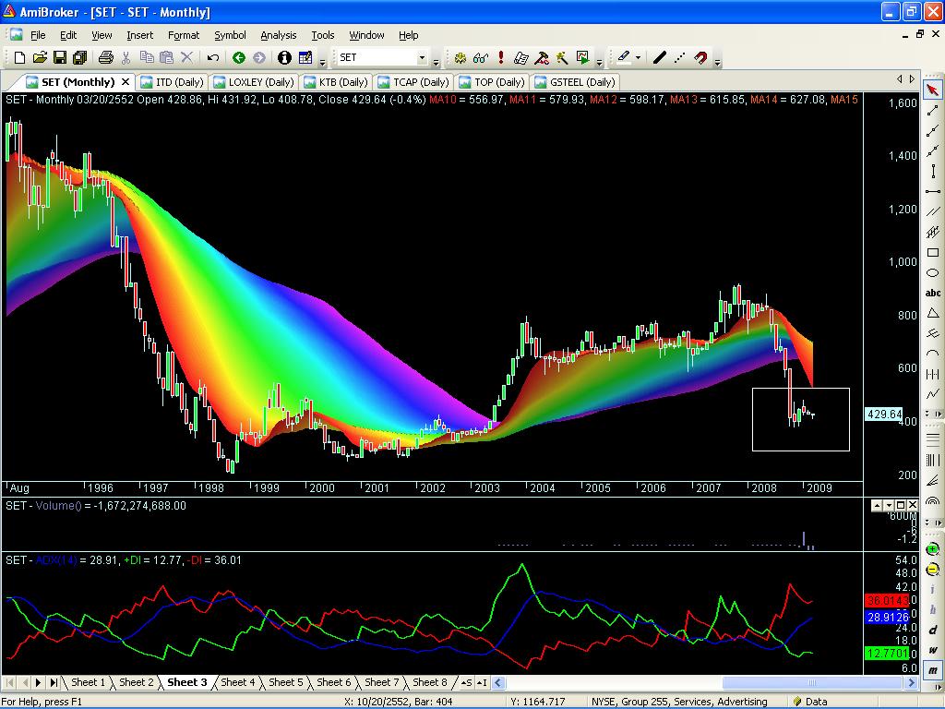Click the Undo arrow icon
945x709 pixels.
[213, 58]
